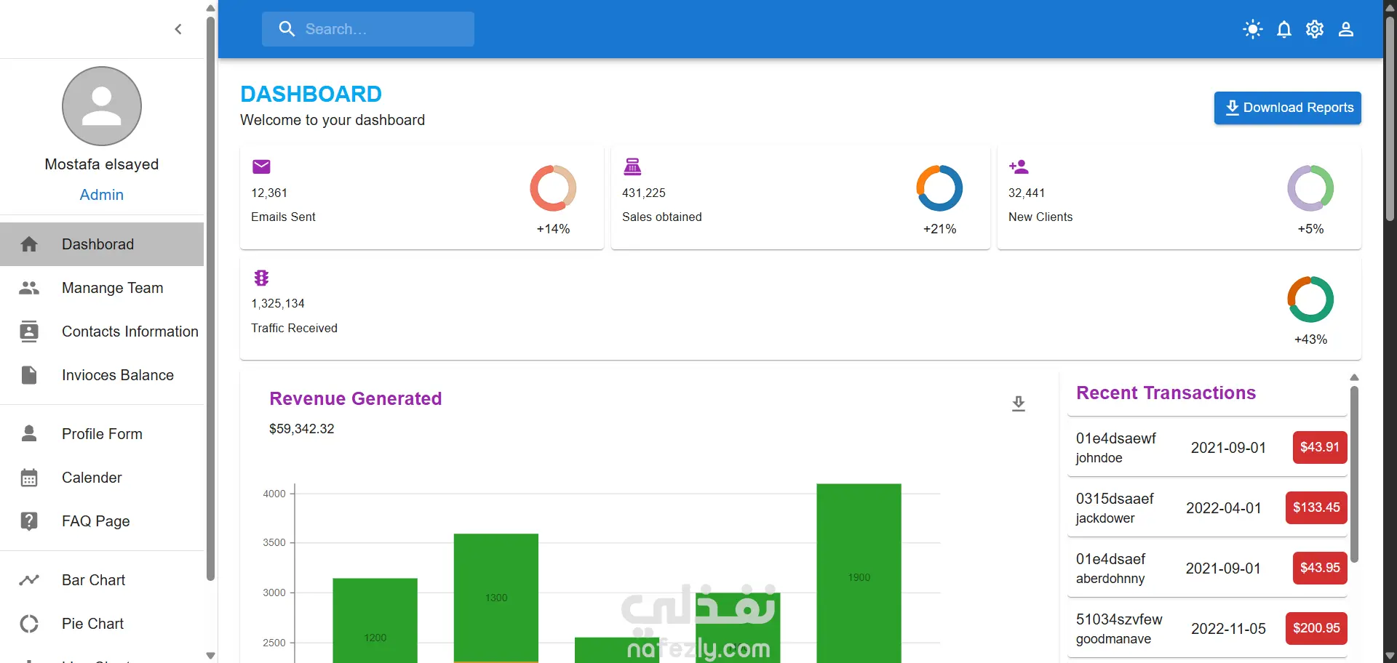Open settings gear in top bar

coord(1315,29)
